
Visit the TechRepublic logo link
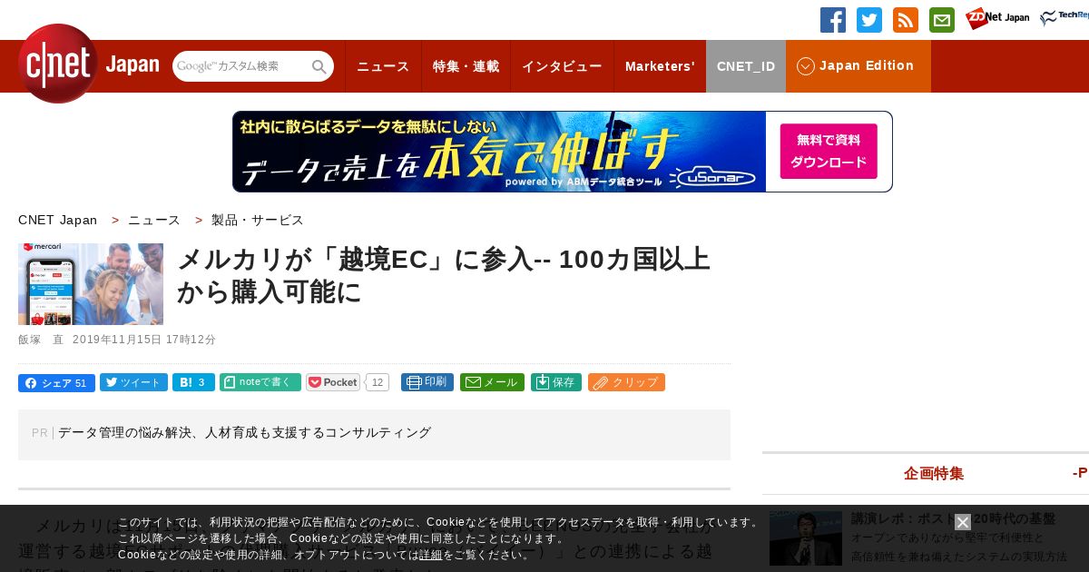(x=1064, y=18)
